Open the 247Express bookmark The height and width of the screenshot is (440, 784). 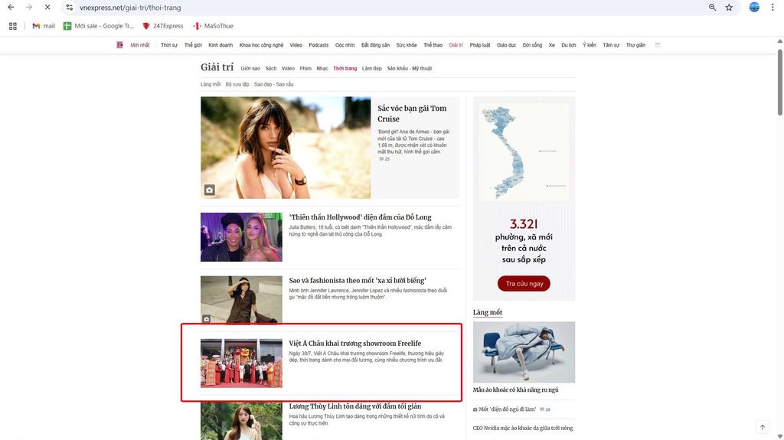coord(162,26)
